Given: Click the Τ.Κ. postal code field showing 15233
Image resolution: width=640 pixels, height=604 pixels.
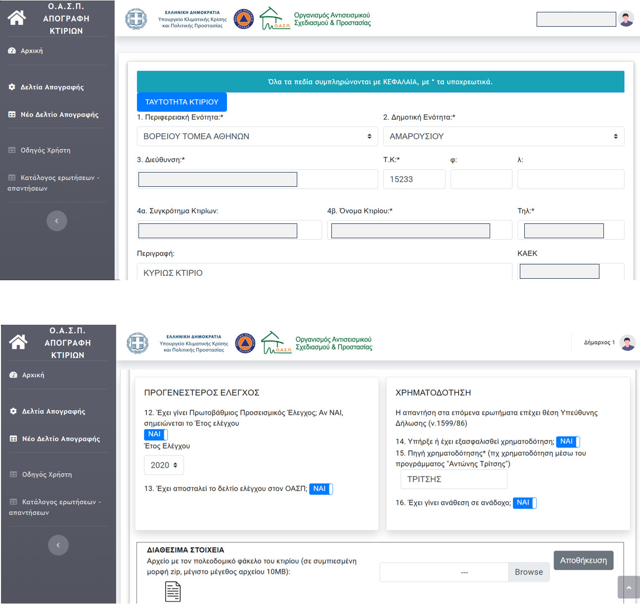Looking at the screenshot, I should (x=414, y=179).
